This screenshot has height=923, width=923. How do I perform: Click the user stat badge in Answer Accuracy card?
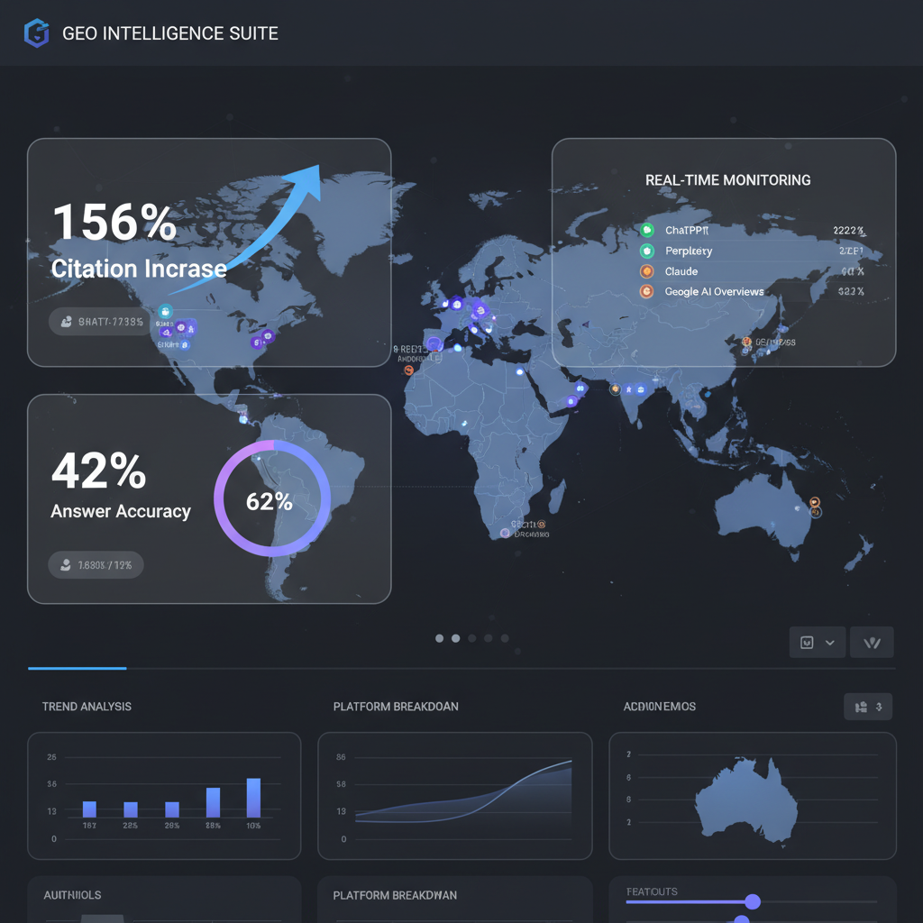click(x=96, y=565)
